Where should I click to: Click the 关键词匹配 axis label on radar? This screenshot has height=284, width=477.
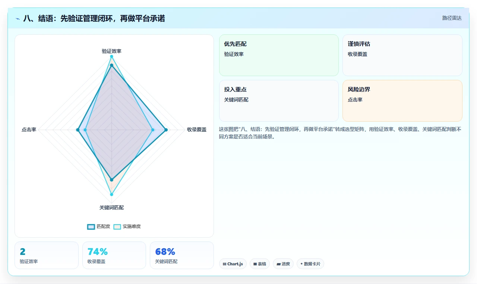[111, 207]
